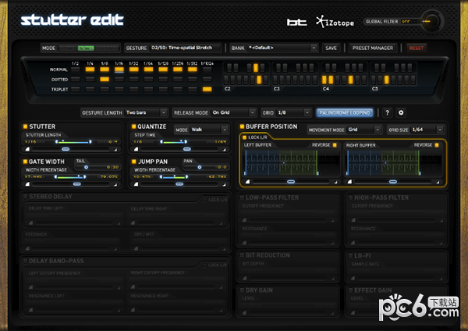Viewport: 468px width, 331px height.
Task: Enable the High-Pass Filter module
Action: click(x=351, y=198)
